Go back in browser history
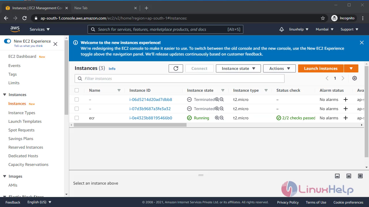Screen dimensions: 369x207 point(6,18)
